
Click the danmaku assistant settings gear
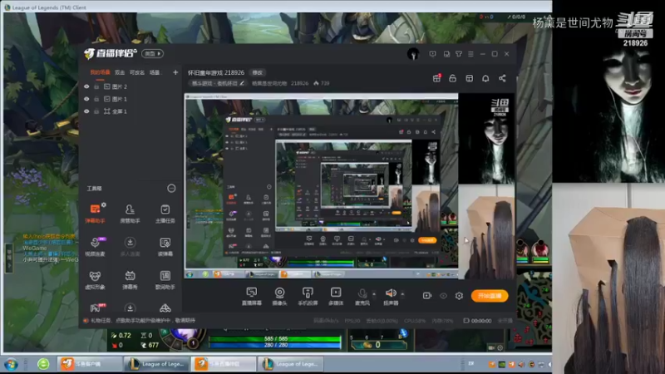[104, 204]
